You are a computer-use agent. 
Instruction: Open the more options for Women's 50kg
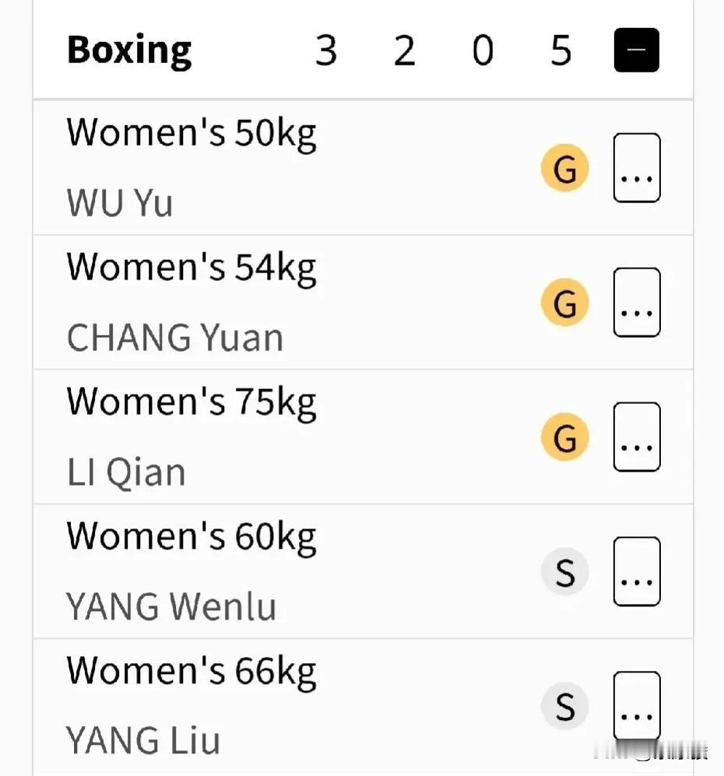(637, 168)
